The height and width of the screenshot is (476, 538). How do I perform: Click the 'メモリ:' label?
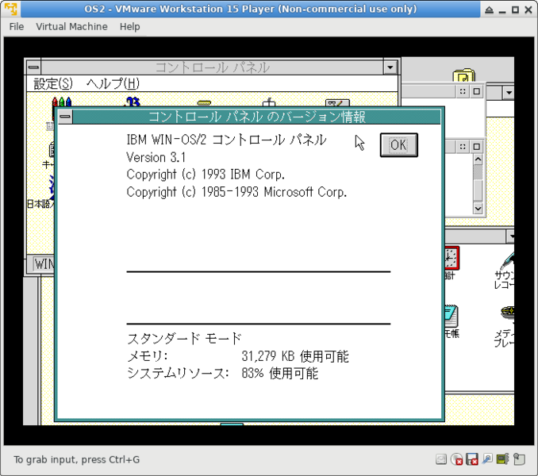[x=147, y=356]
